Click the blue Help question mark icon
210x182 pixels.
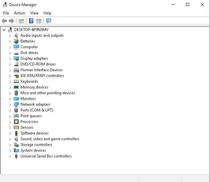point(31,21)
